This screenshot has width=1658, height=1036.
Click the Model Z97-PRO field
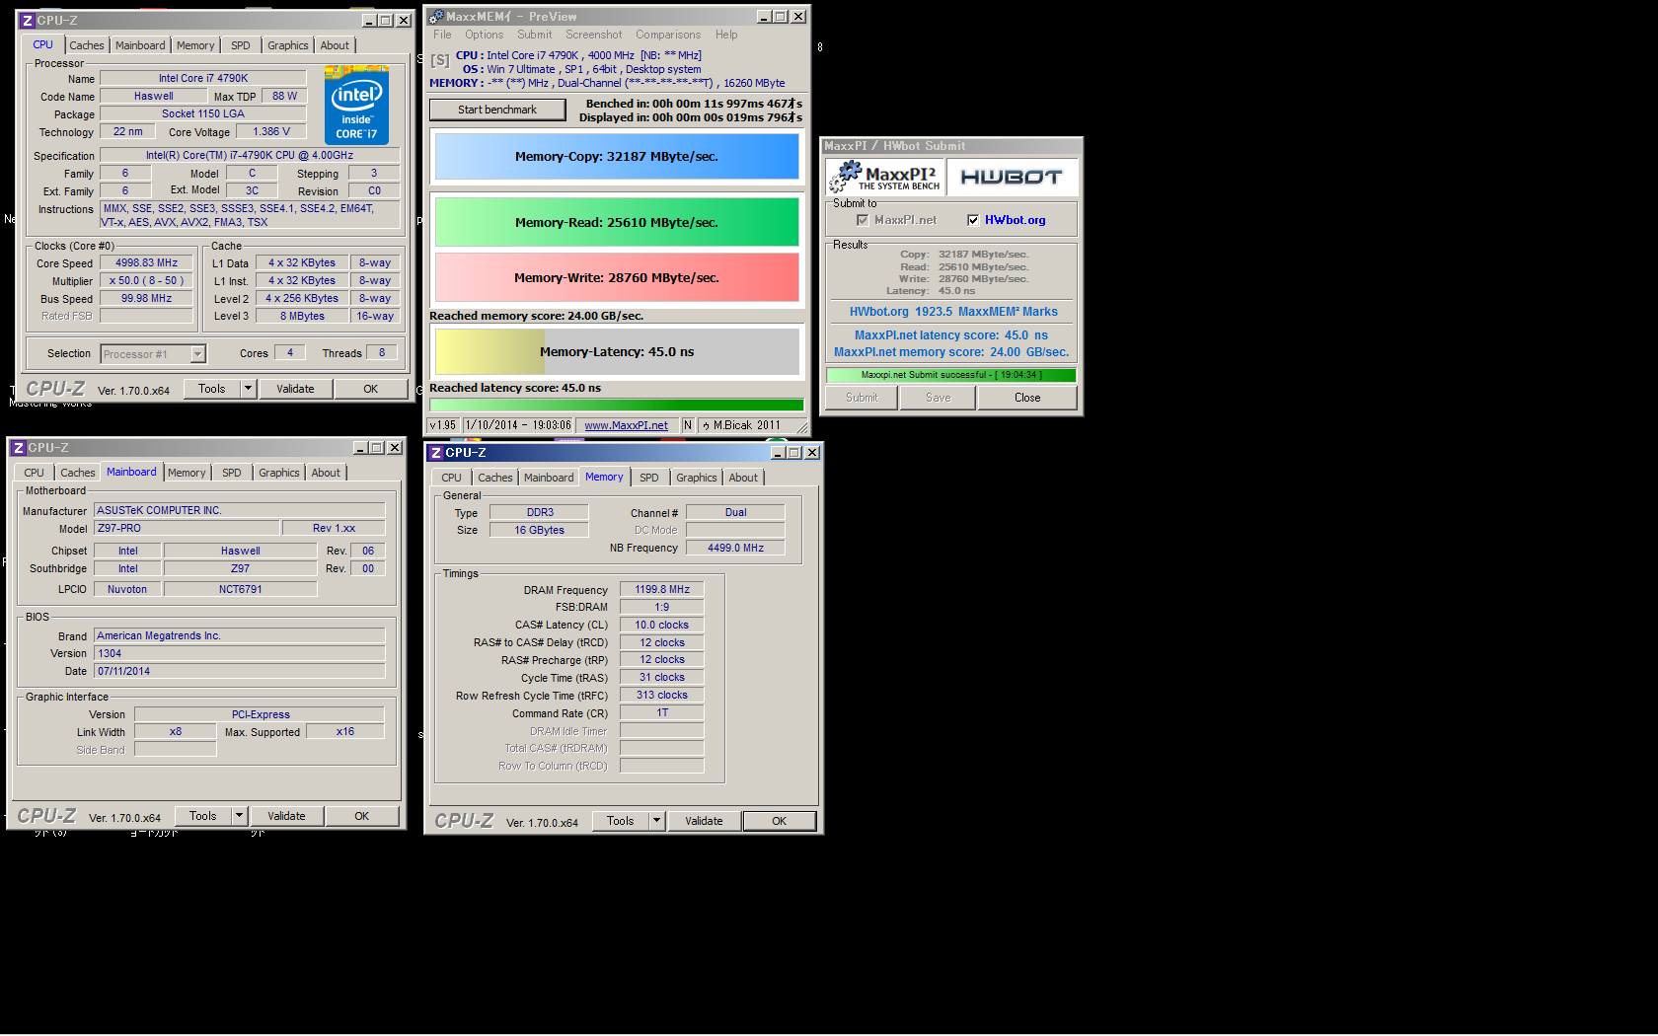click(187, 528)
